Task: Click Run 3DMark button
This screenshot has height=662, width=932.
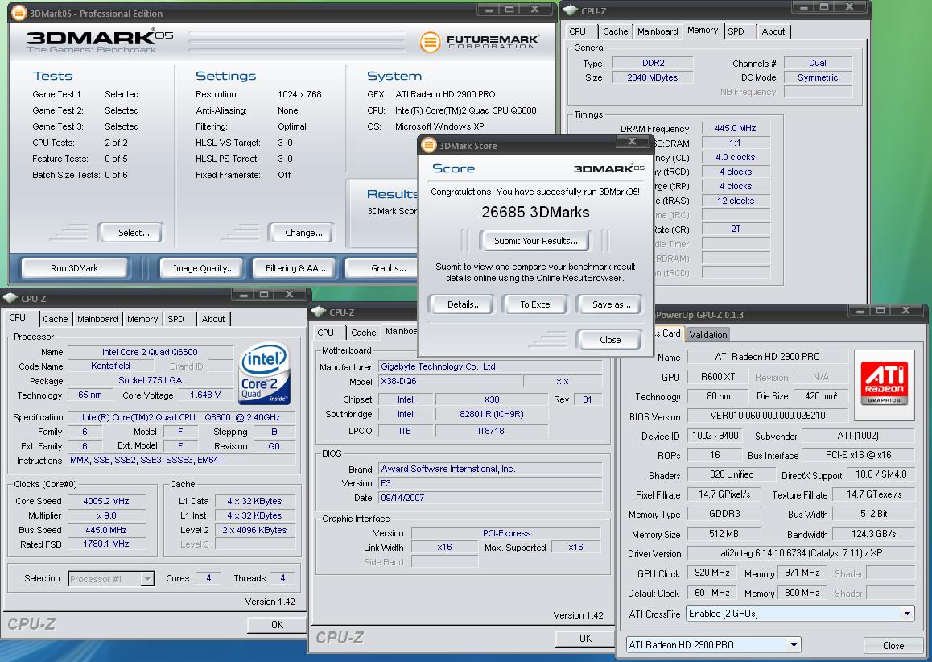Action: 74,268
